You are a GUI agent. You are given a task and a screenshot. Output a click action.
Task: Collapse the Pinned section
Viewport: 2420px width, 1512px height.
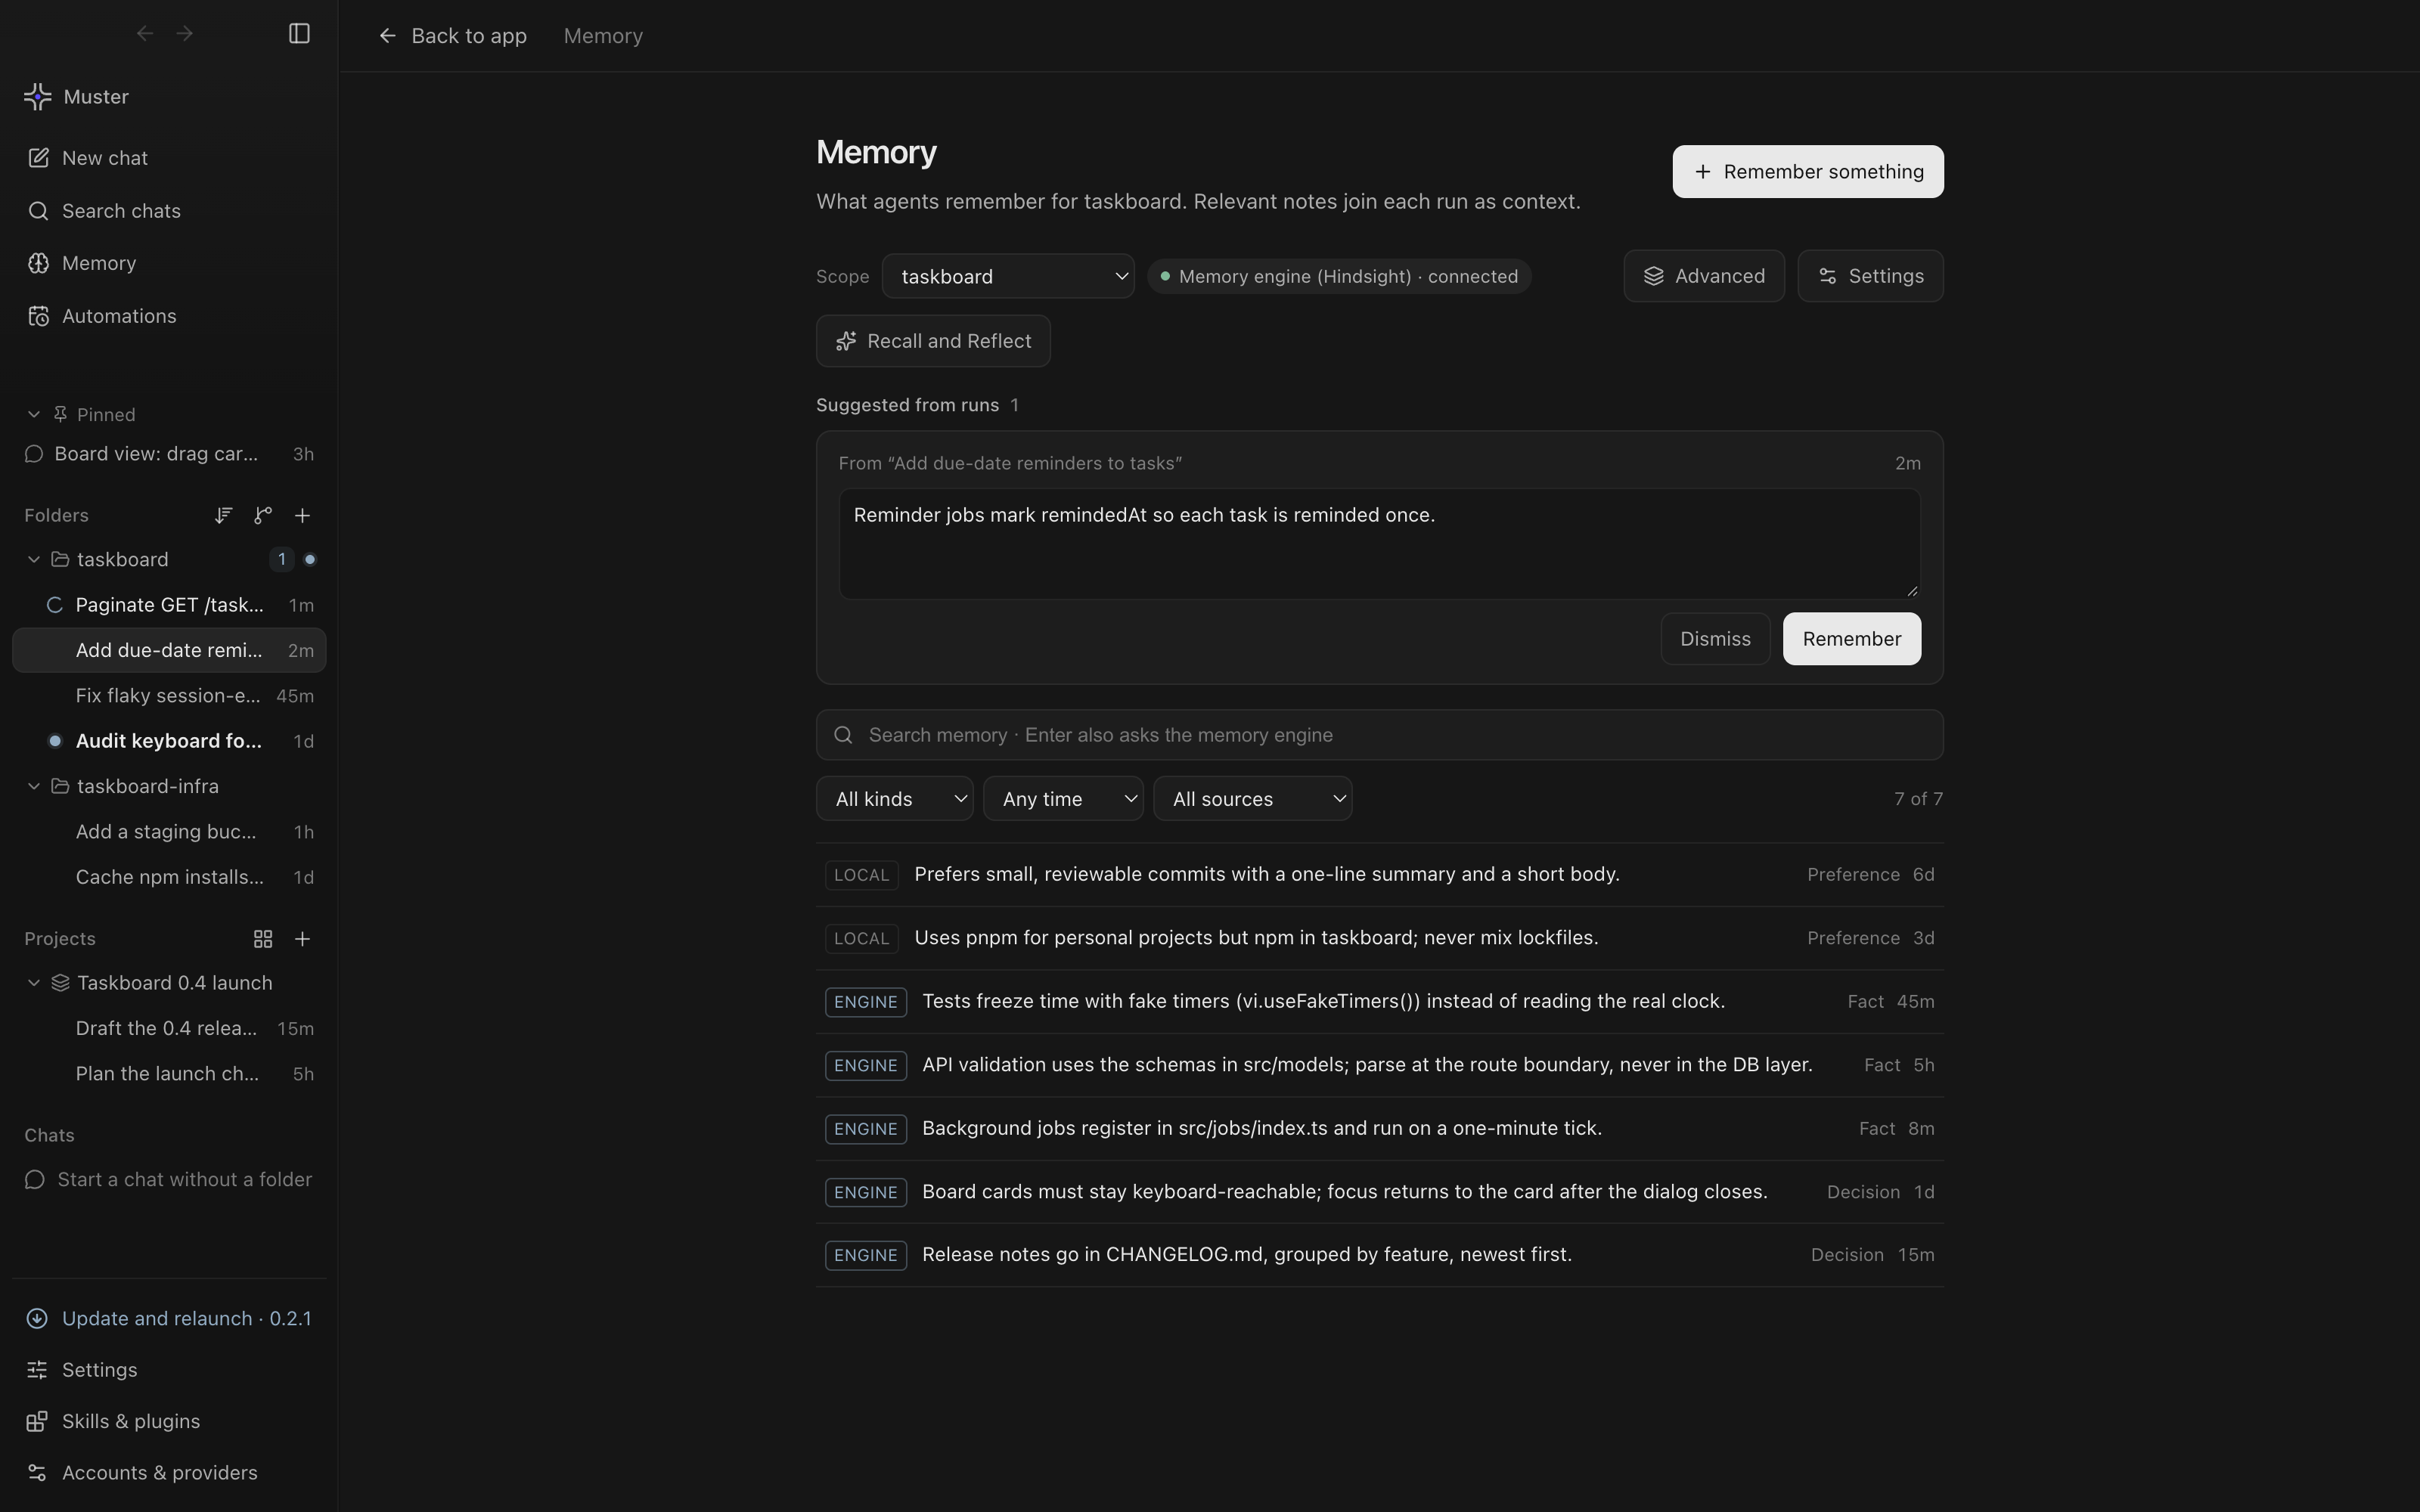34,414
